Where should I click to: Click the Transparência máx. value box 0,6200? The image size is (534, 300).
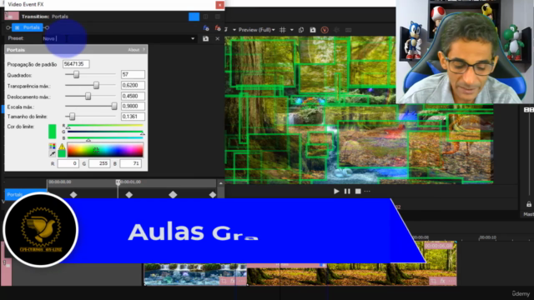(133, 85)
